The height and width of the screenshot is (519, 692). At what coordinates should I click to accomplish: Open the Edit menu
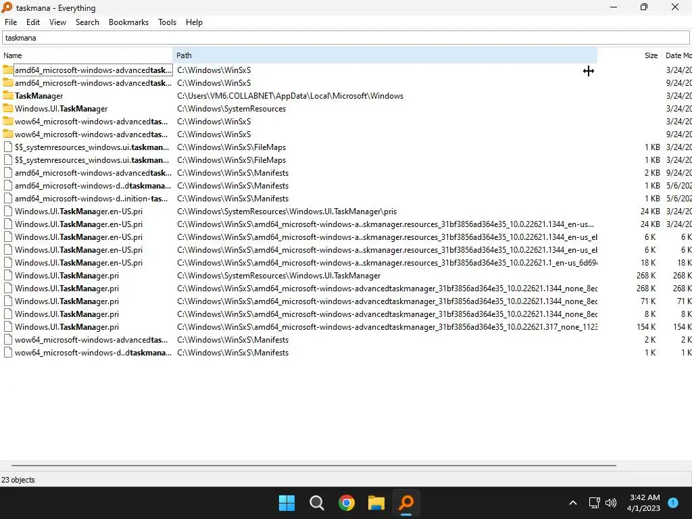coord(33,22)
